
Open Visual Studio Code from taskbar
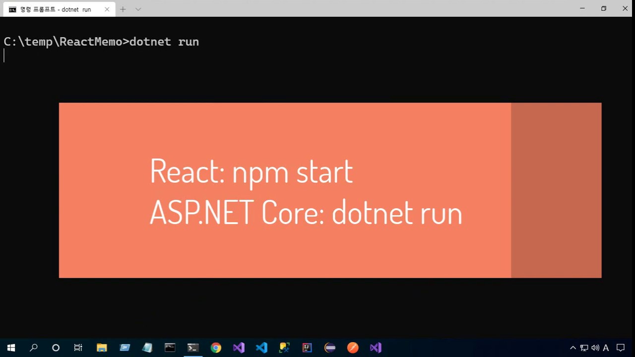tap(261, 348)
